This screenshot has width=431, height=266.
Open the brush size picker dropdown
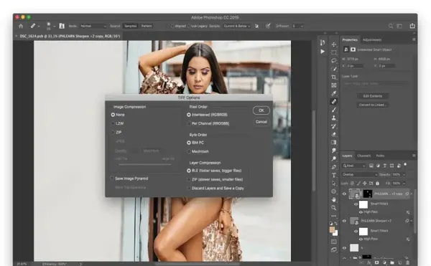54,27
